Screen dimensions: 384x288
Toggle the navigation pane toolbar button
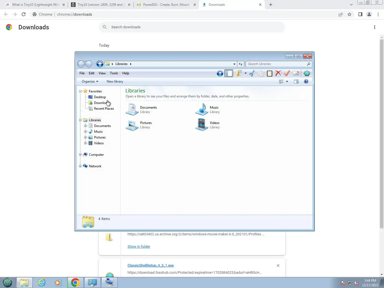[x=229, y=73]
